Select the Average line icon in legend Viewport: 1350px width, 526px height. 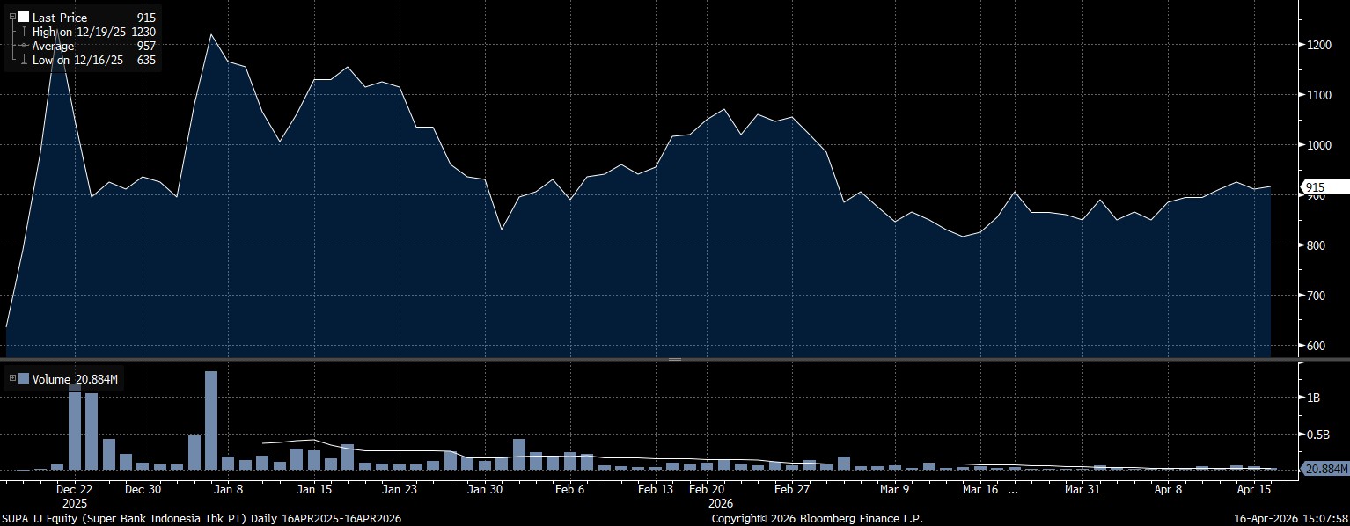coord(23,46)
